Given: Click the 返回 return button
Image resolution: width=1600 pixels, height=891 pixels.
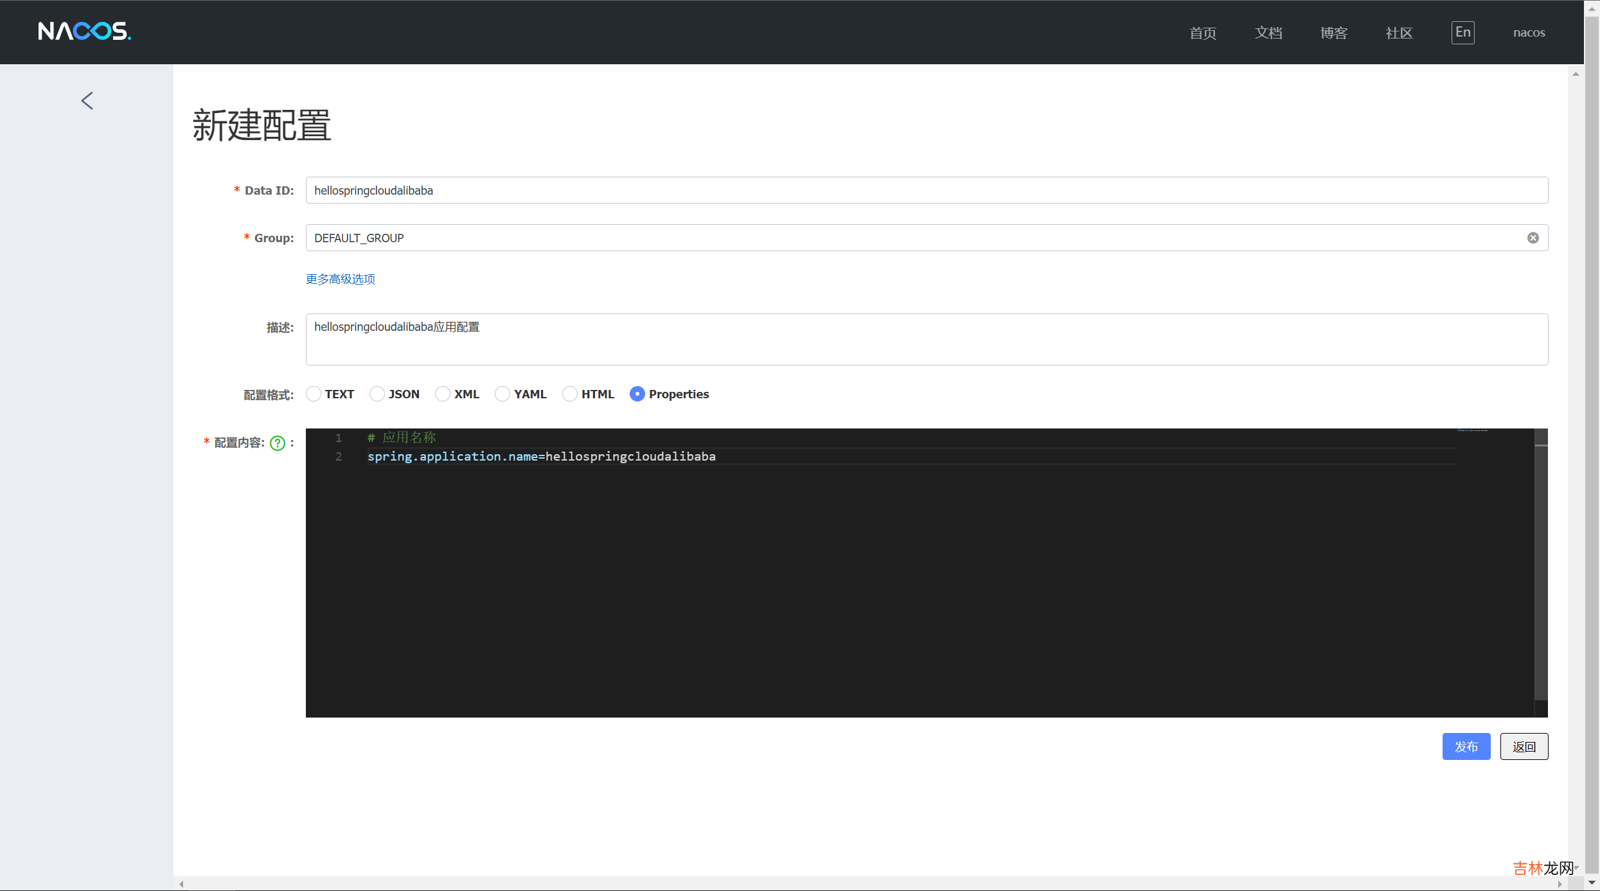Looking at the screenshot, I should coord(1524,746).
